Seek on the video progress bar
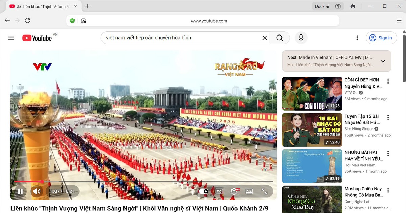This screenshot has height=213, width=406. pyautogui.click(x=143, y=182)
